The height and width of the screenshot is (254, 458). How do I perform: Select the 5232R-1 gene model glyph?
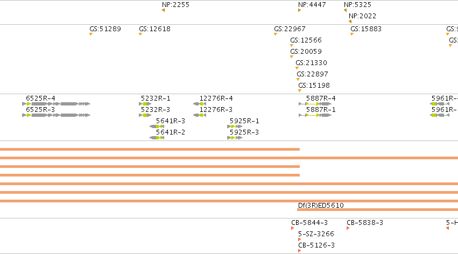pyautogui.click(x=145, y=104)
